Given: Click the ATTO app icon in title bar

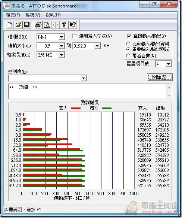Looking at the screenshot, I should [7, 6].
